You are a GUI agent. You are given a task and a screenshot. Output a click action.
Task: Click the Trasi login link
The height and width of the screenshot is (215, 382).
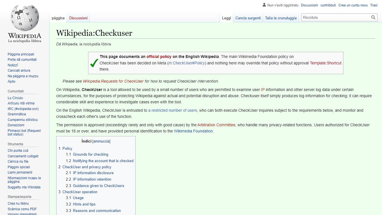374,5
